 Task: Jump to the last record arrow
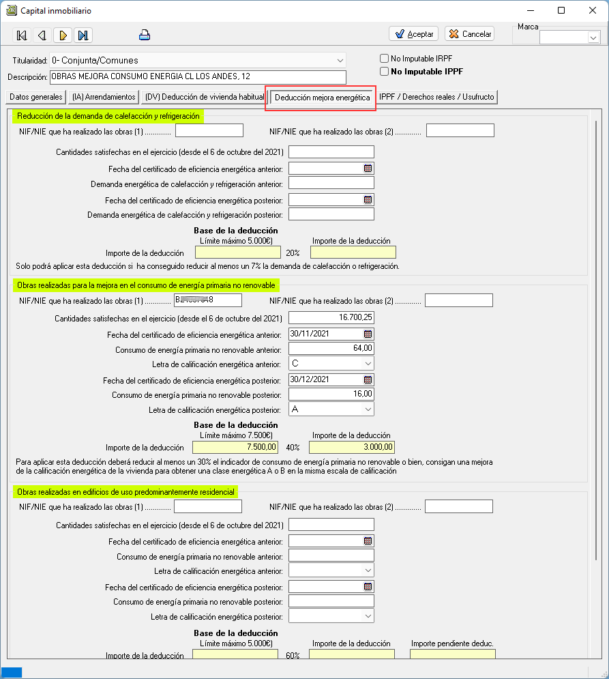83,35
